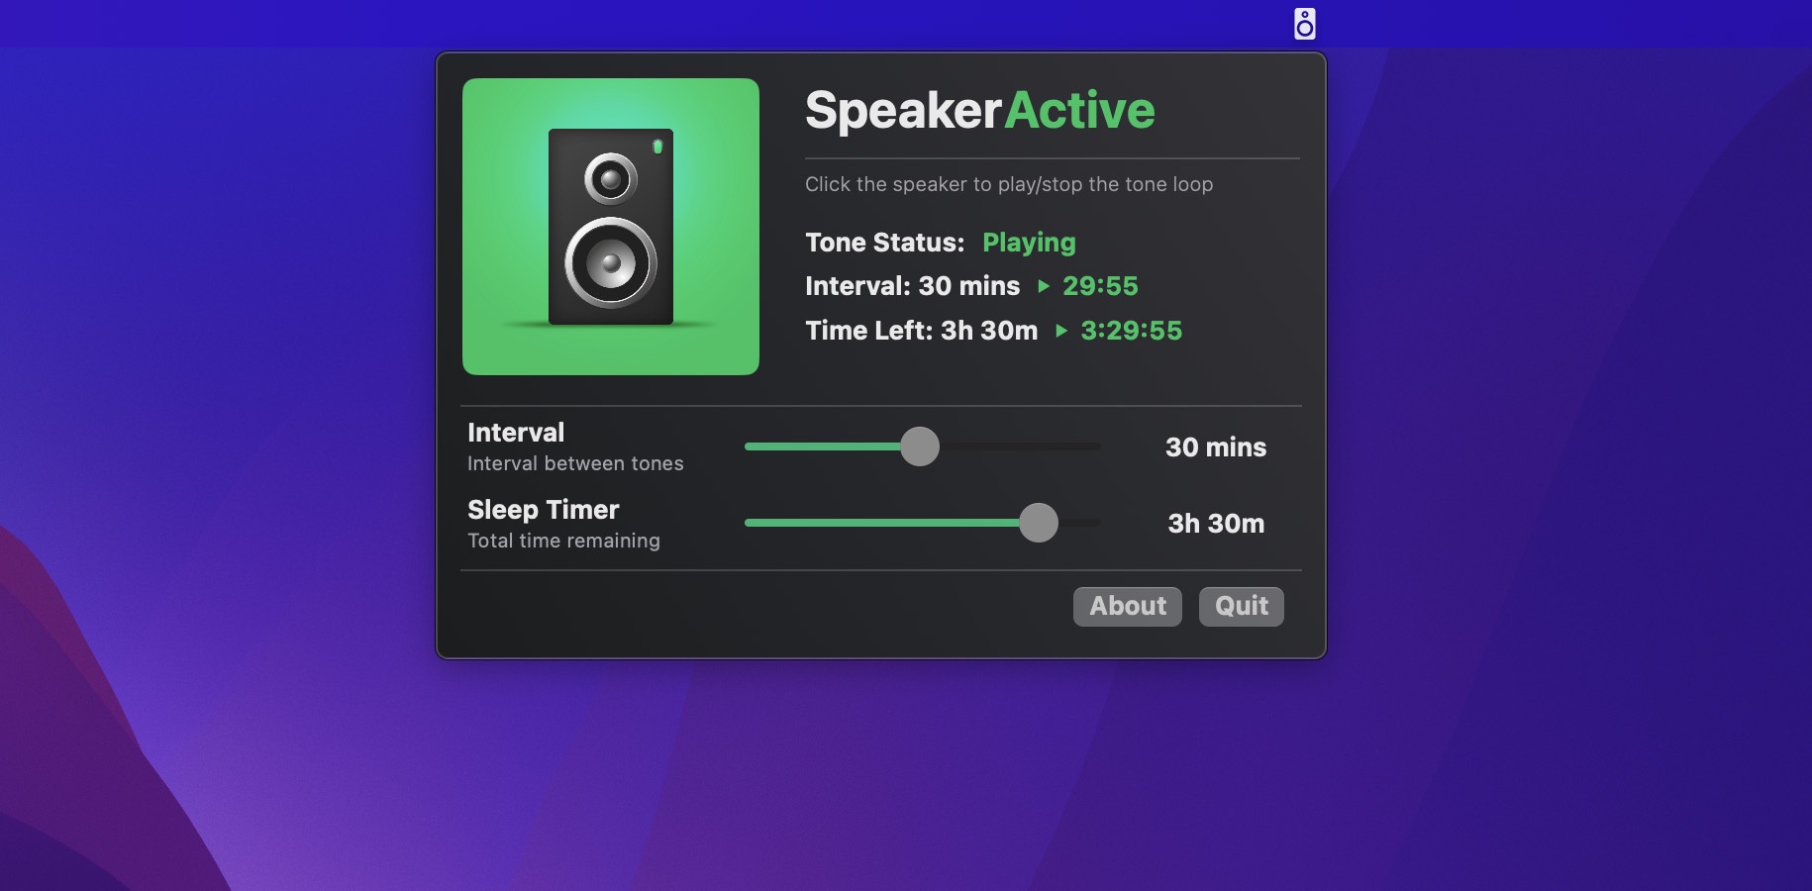Click the 'Playing' tone status text

tap(1029, 243)
